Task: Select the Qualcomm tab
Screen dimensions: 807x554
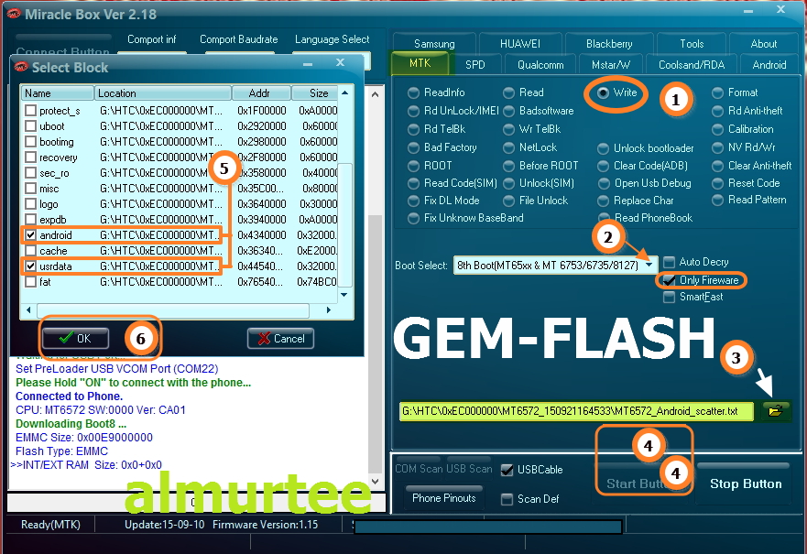Action: pyautogui.click(x=540, y=65)
